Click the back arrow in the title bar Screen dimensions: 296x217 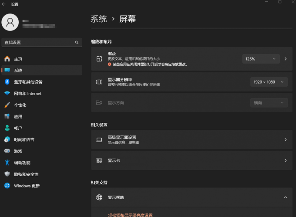click(x=3, y=4)
